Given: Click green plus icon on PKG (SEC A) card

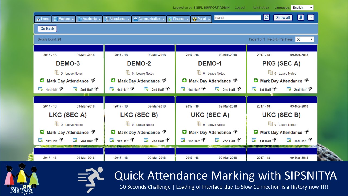Looking at the screenshot, I should click(256, 81).
